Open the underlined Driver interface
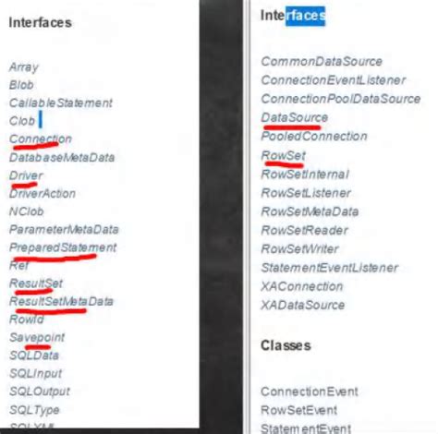This screenshot has height=434, width=438. (x=26, y=175)
